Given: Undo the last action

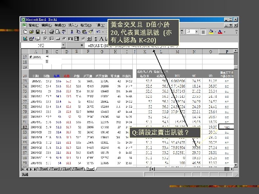Looking at the screenshot, I should coord(99,32).
